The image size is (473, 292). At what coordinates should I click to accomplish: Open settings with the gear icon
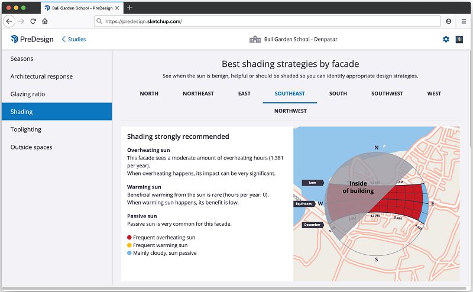tap(446, 39)
